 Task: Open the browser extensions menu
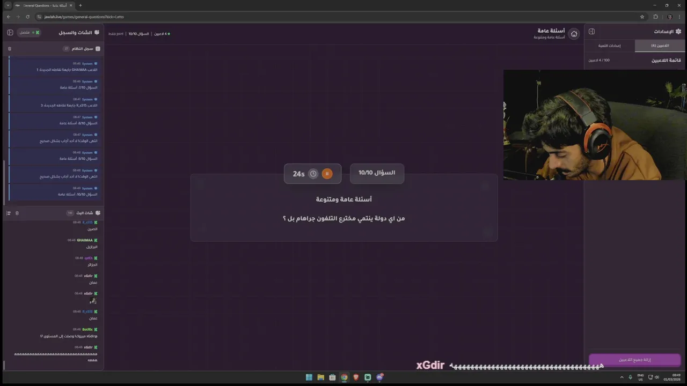click(x=655, y=17)
